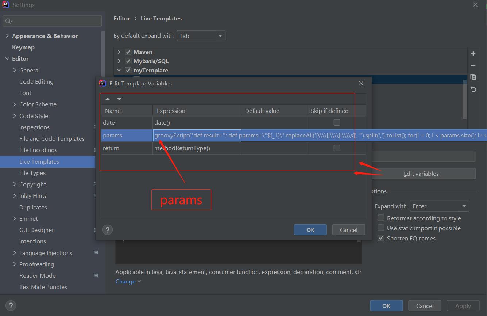Click into the settings search field
The height and width of the screenshot is (316, 487).
[52, 21]
